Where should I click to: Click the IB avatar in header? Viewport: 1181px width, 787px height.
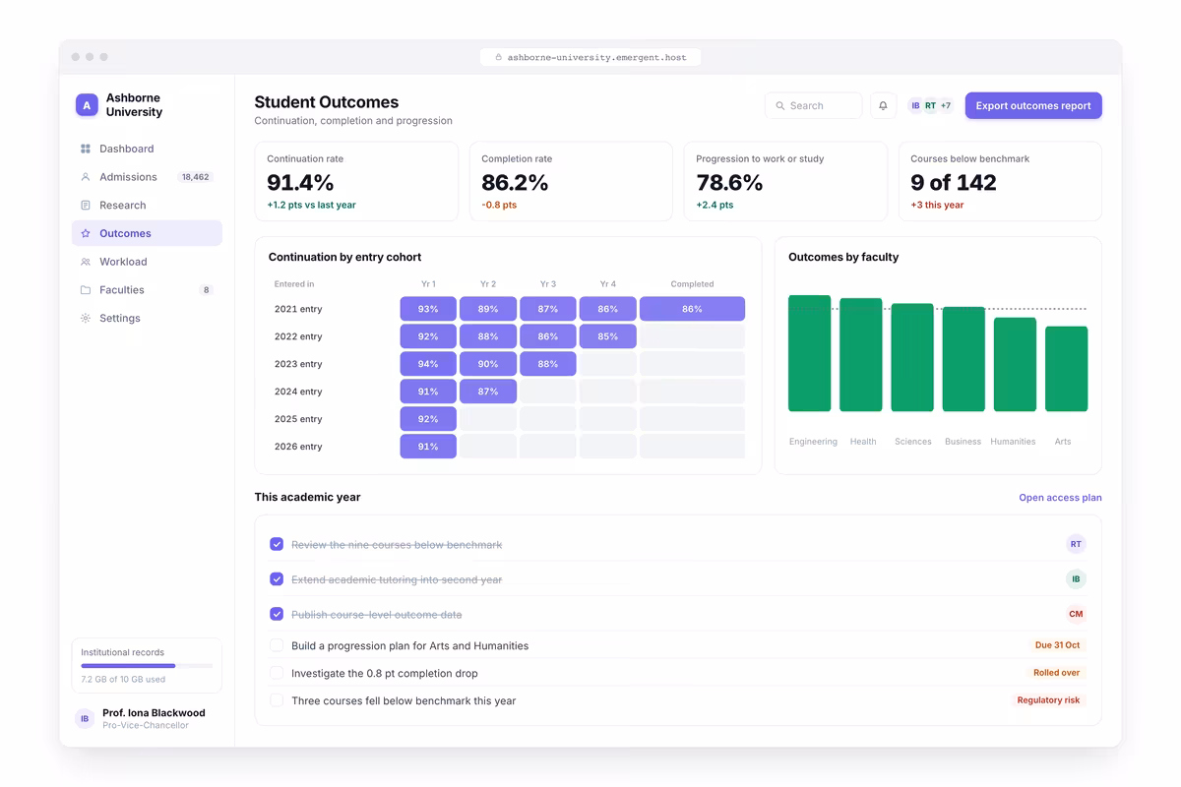(x=915, y=105)
